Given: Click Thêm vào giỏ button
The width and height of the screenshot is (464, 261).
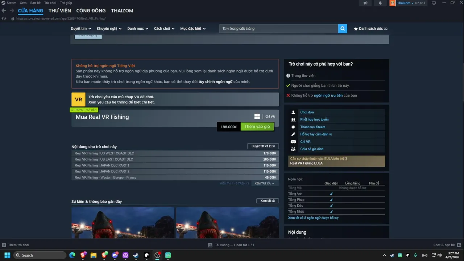Looking at the screenshot, I should 257,127.
